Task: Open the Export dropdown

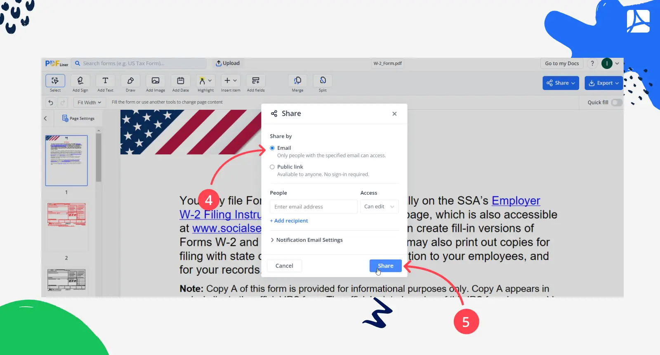Action: click(x=603, y=83)
